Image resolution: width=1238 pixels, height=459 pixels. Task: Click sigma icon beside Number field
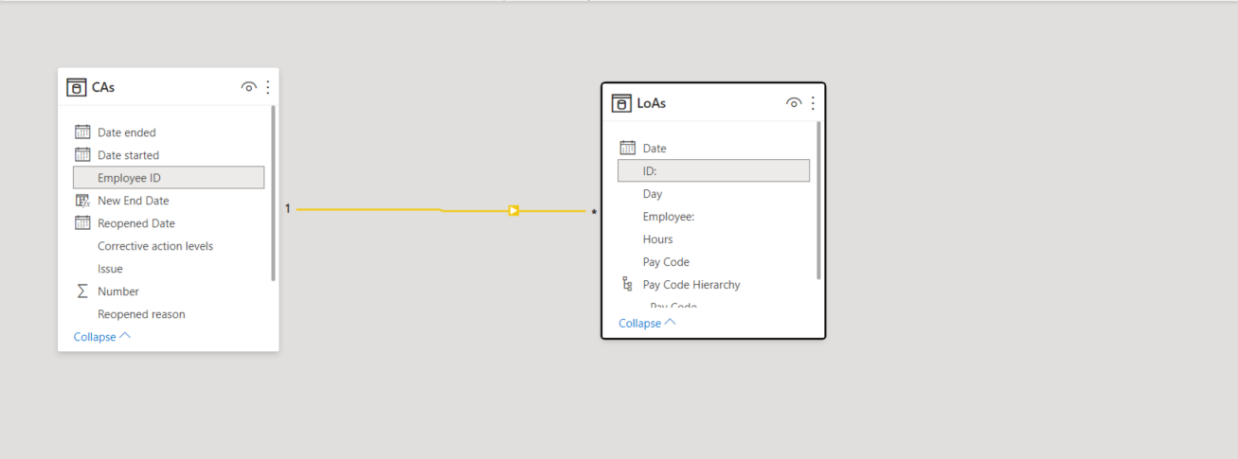(x=82, y=291)
